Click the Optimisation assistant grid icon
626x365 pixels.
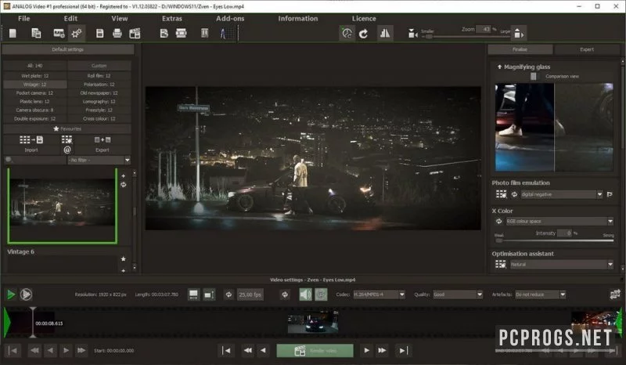click(x=501, y=264)
